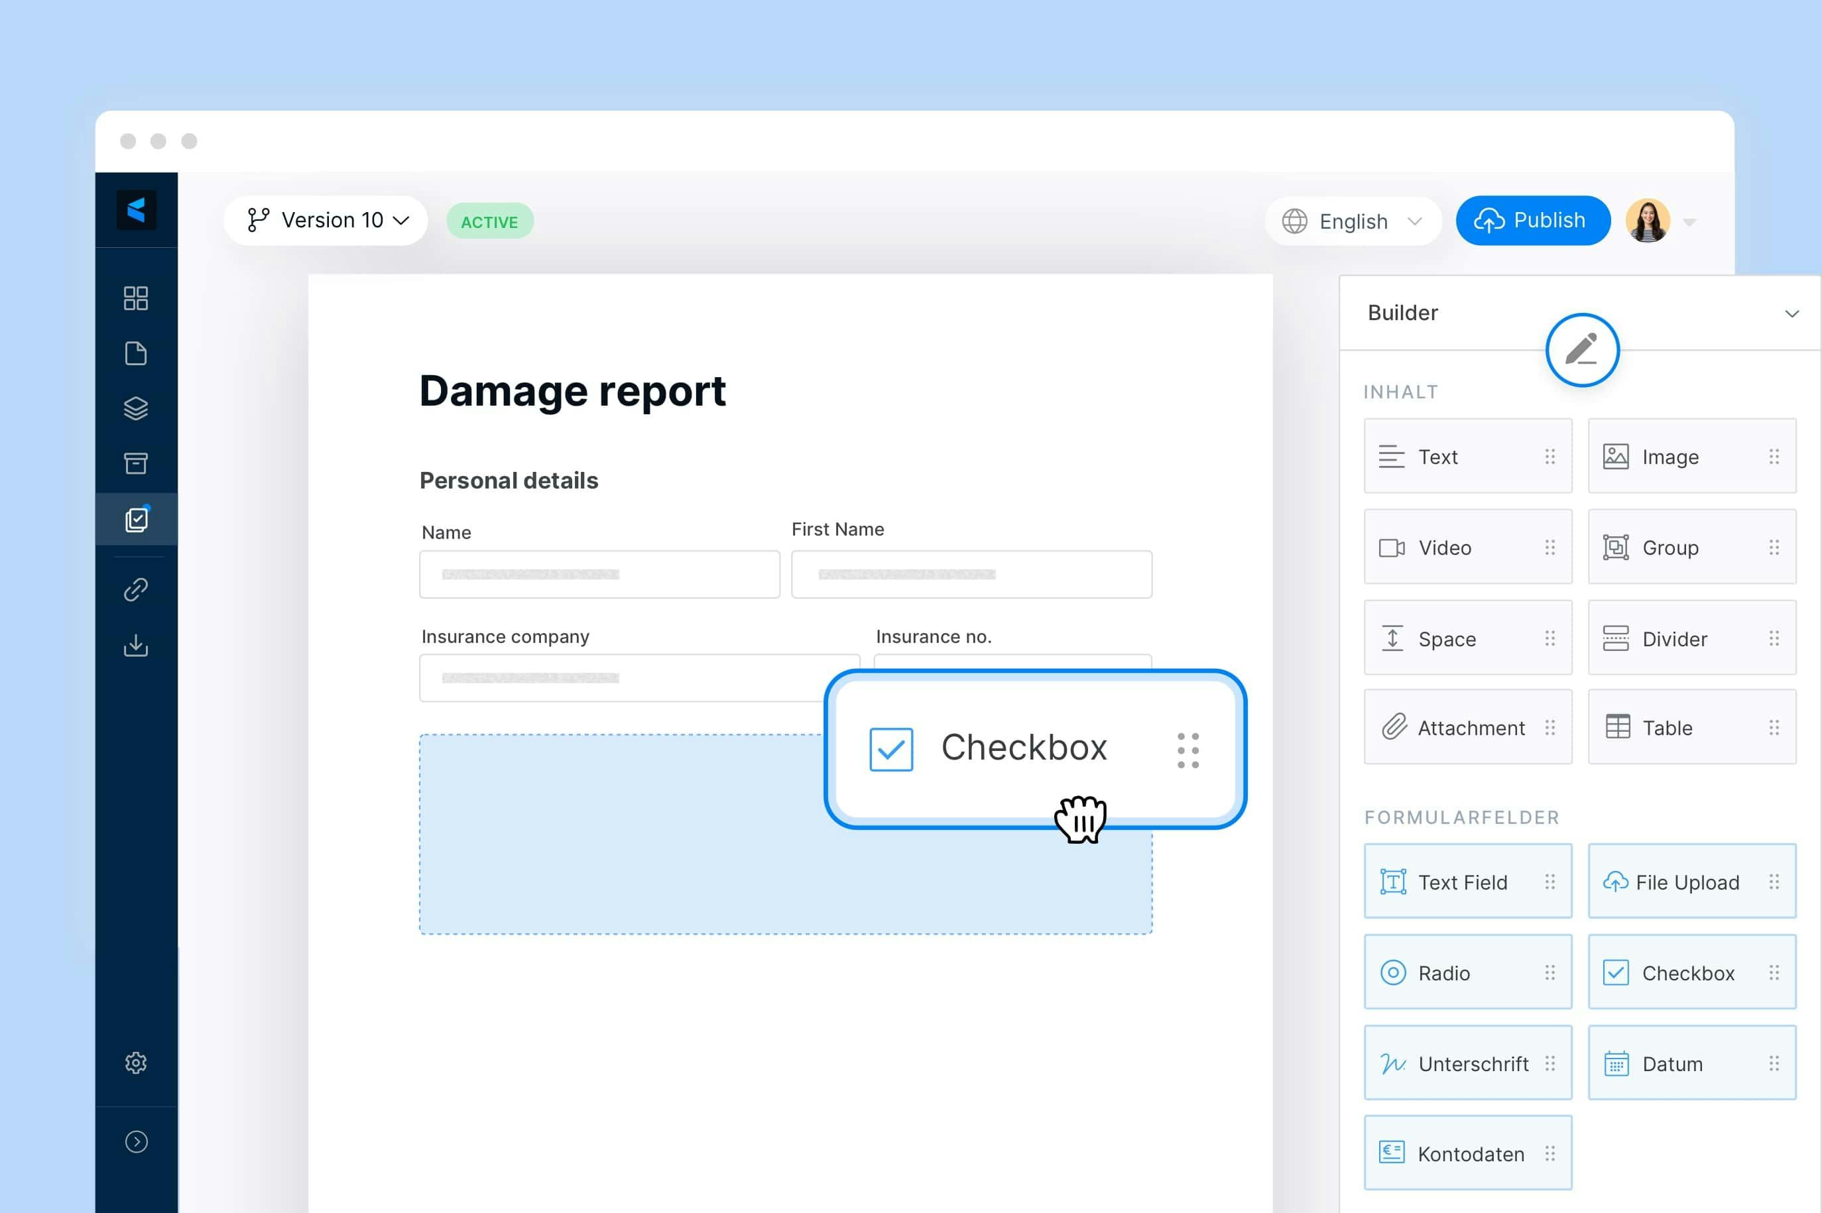Open the user avatar account menu

(x=1647, y=221)
